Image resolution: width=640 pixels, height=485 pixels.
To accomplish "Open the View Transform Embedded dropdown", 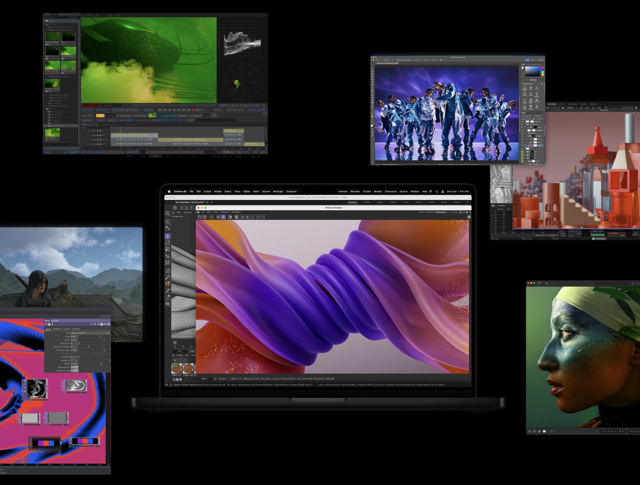I will (x=446, y=212).
